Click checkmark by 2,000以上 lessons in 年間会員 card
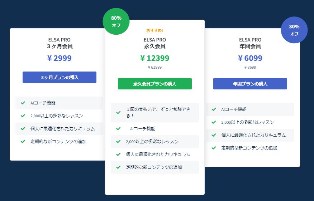This screenshot has width=314, height=201. tap(214, 122)
